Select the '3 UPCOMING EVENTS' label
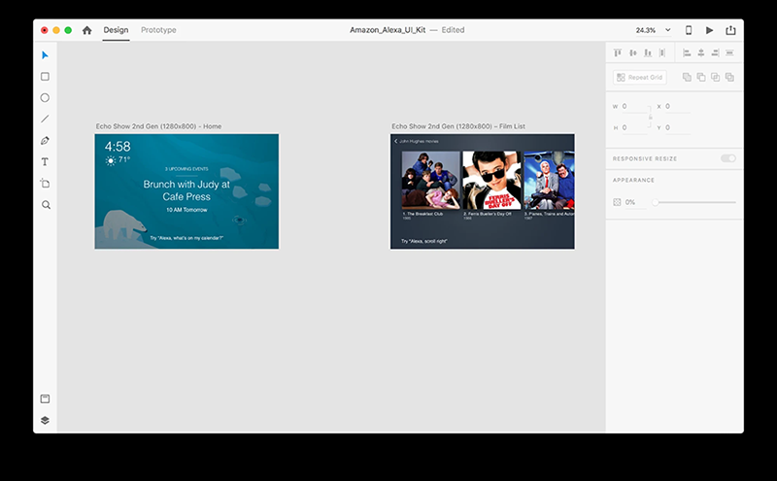Viewport: 777px width, 481px height. 186,169
